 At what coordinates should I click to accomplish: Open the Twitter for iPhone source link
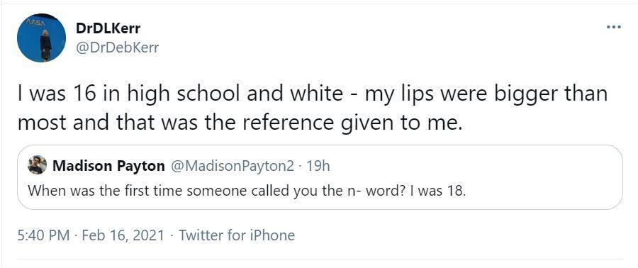[x=237, y=235]
